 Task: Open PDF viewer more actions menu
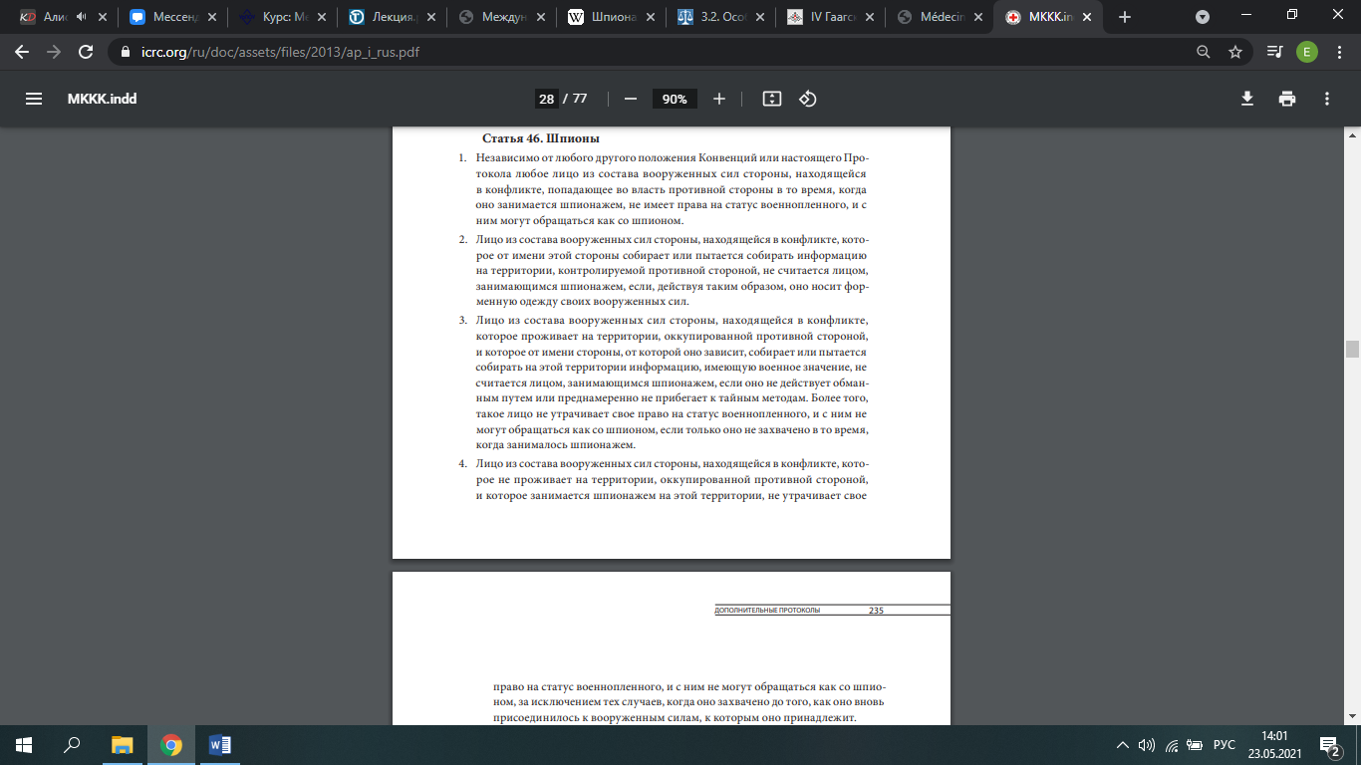tap(1327, 99)
